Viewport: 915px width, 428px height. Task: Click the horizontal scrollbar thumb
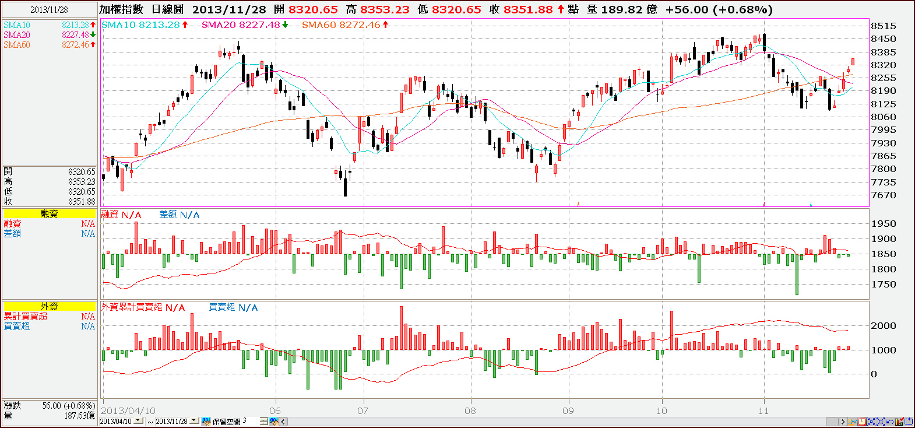[x=832, y=422]
